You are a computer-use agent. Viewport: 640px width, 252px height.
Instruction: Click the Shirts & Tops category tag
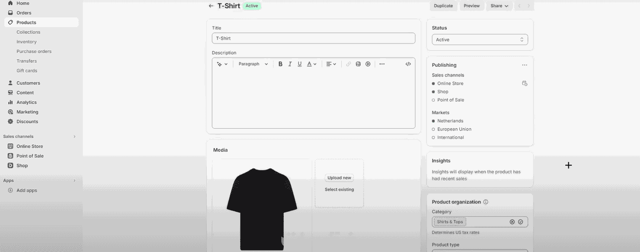coord(450,222)
